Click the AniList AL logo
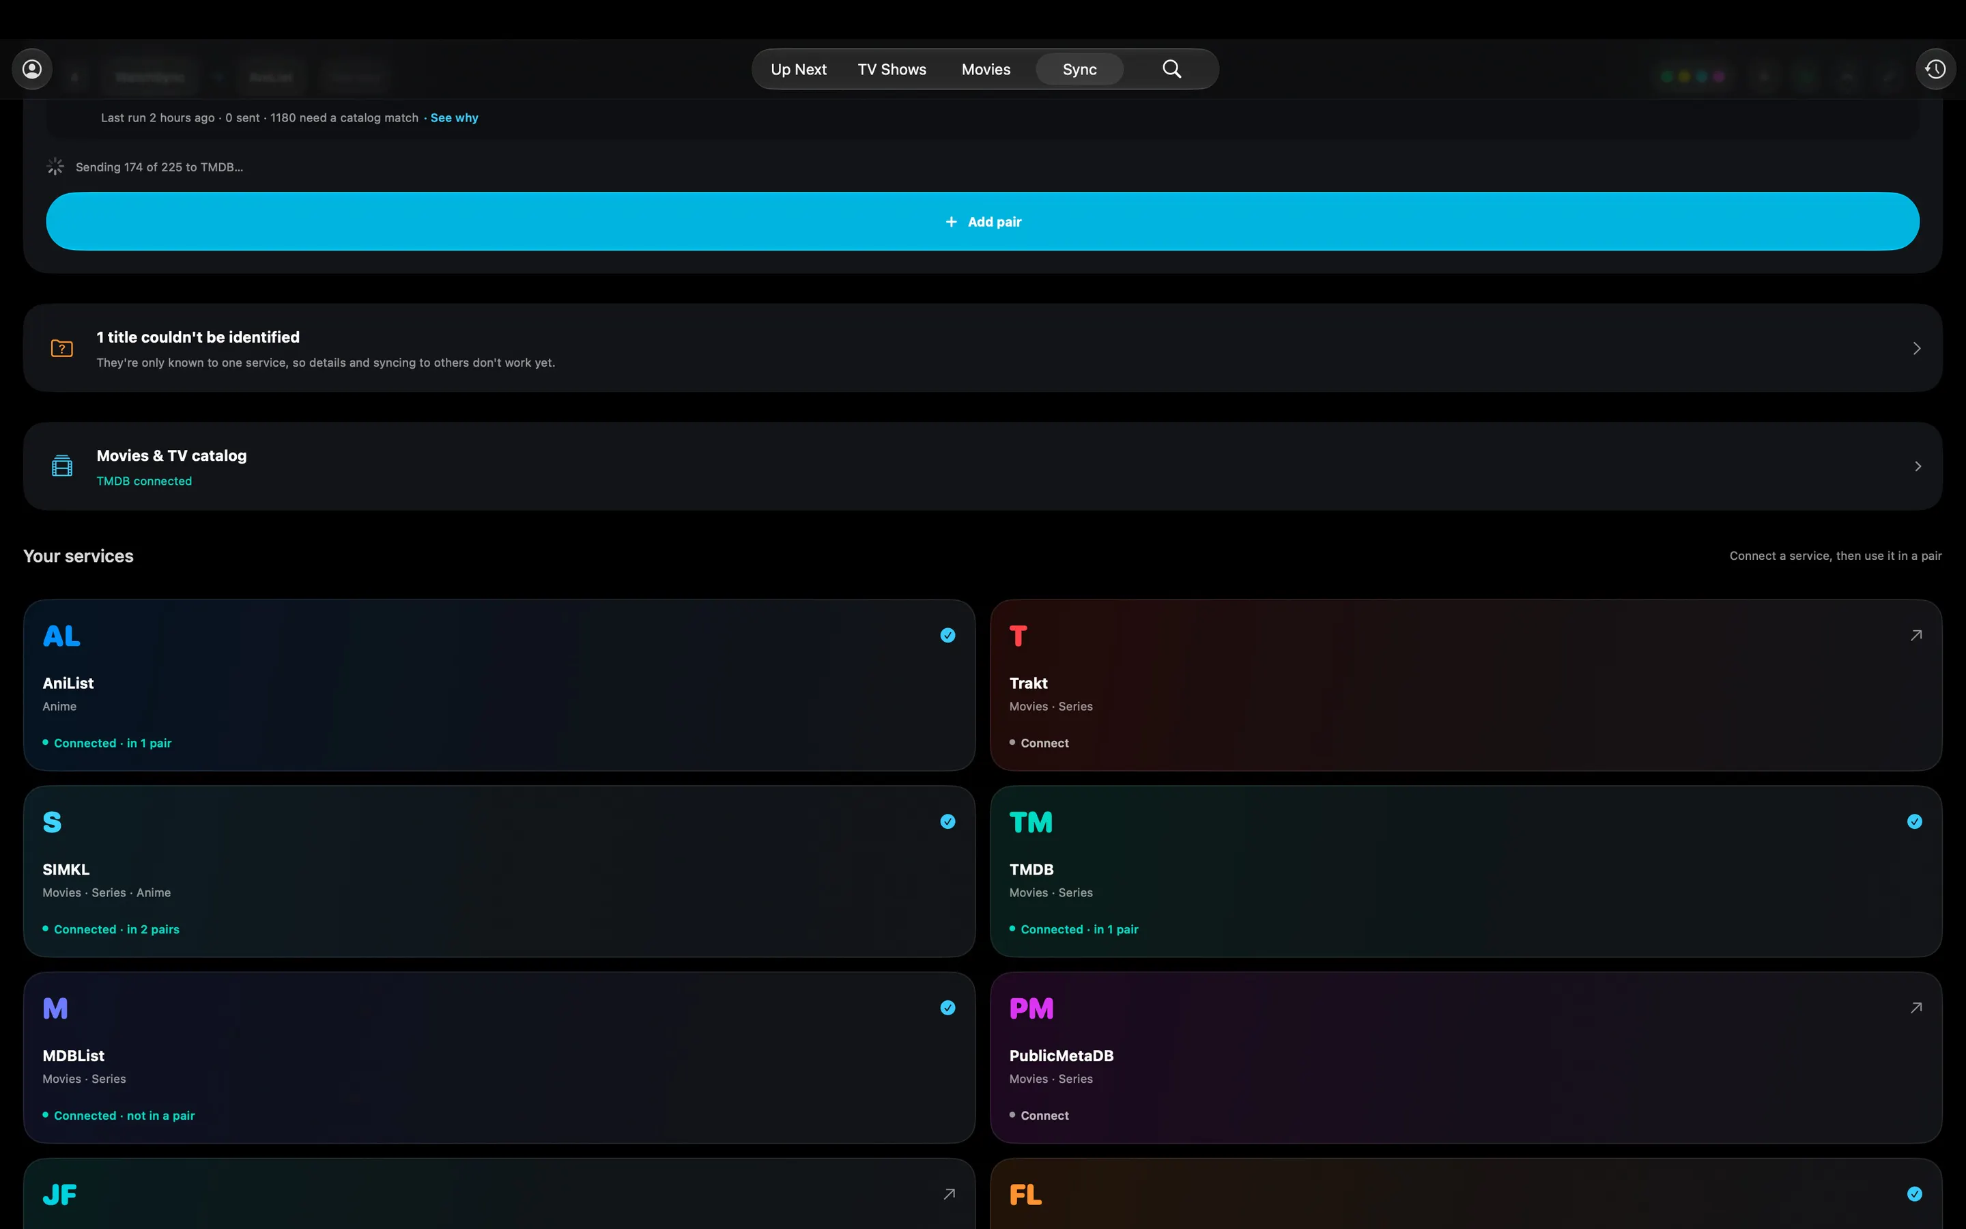Image resolution: width=1966 pixels, height=1229 pixels. click(x=61, y=636)
